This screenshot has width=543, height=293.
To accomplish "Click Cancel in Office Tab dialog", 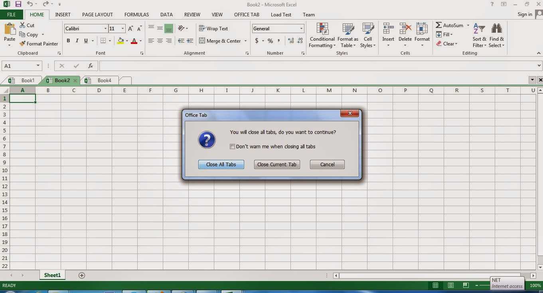I will 327,164.
